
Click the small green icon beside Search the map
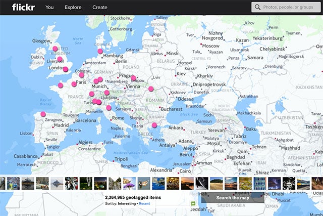(193, 203)
